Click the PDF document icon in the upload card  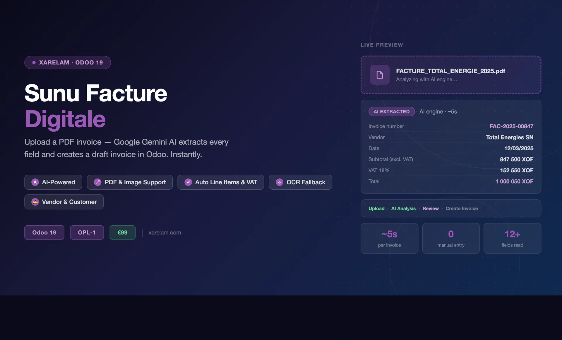point(379,75)
